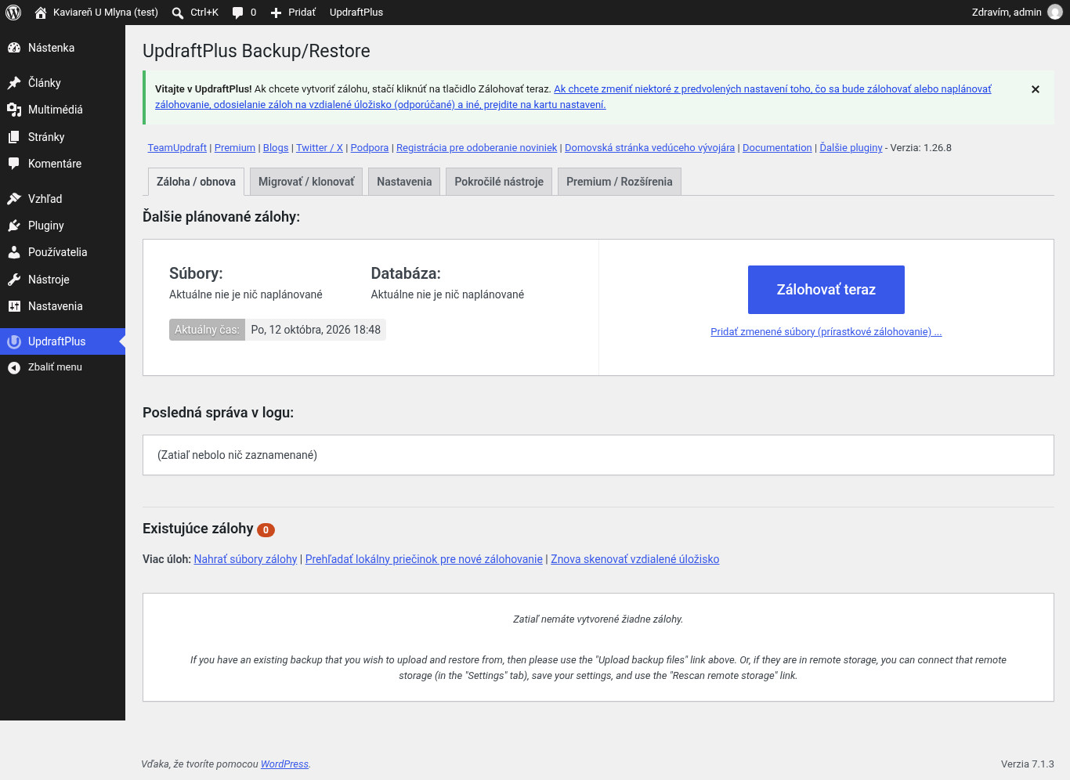This screenshot has width=1070, height=780.
Task: Open the comments bubble icon in admin bar
Action: point(238,13)
